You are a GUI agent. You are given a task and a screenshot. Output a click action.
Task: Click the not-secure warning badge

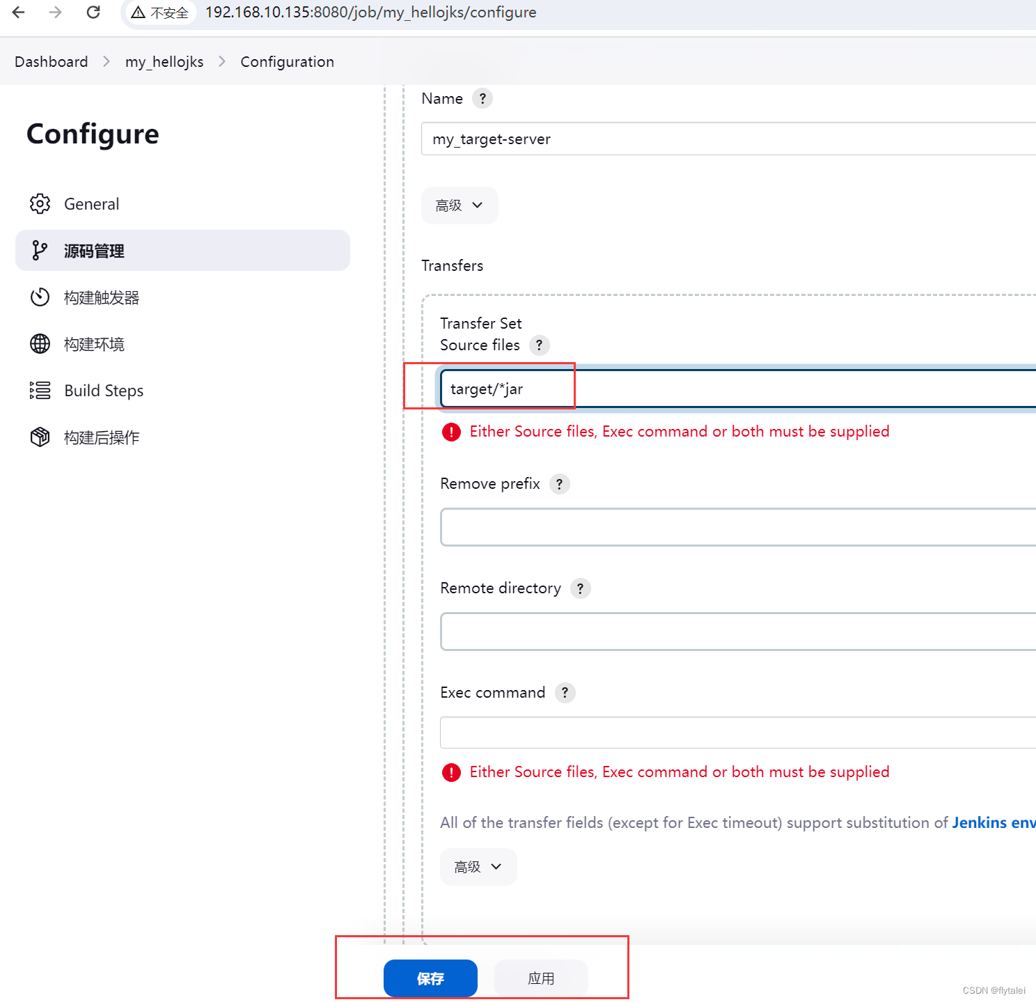click(160, 13)
